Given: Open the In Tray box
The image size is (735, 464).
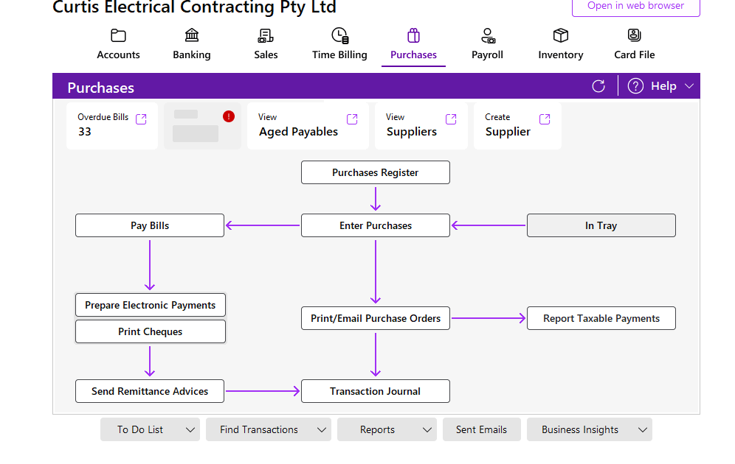Looking at the screenshot, I should coord(601,225).
